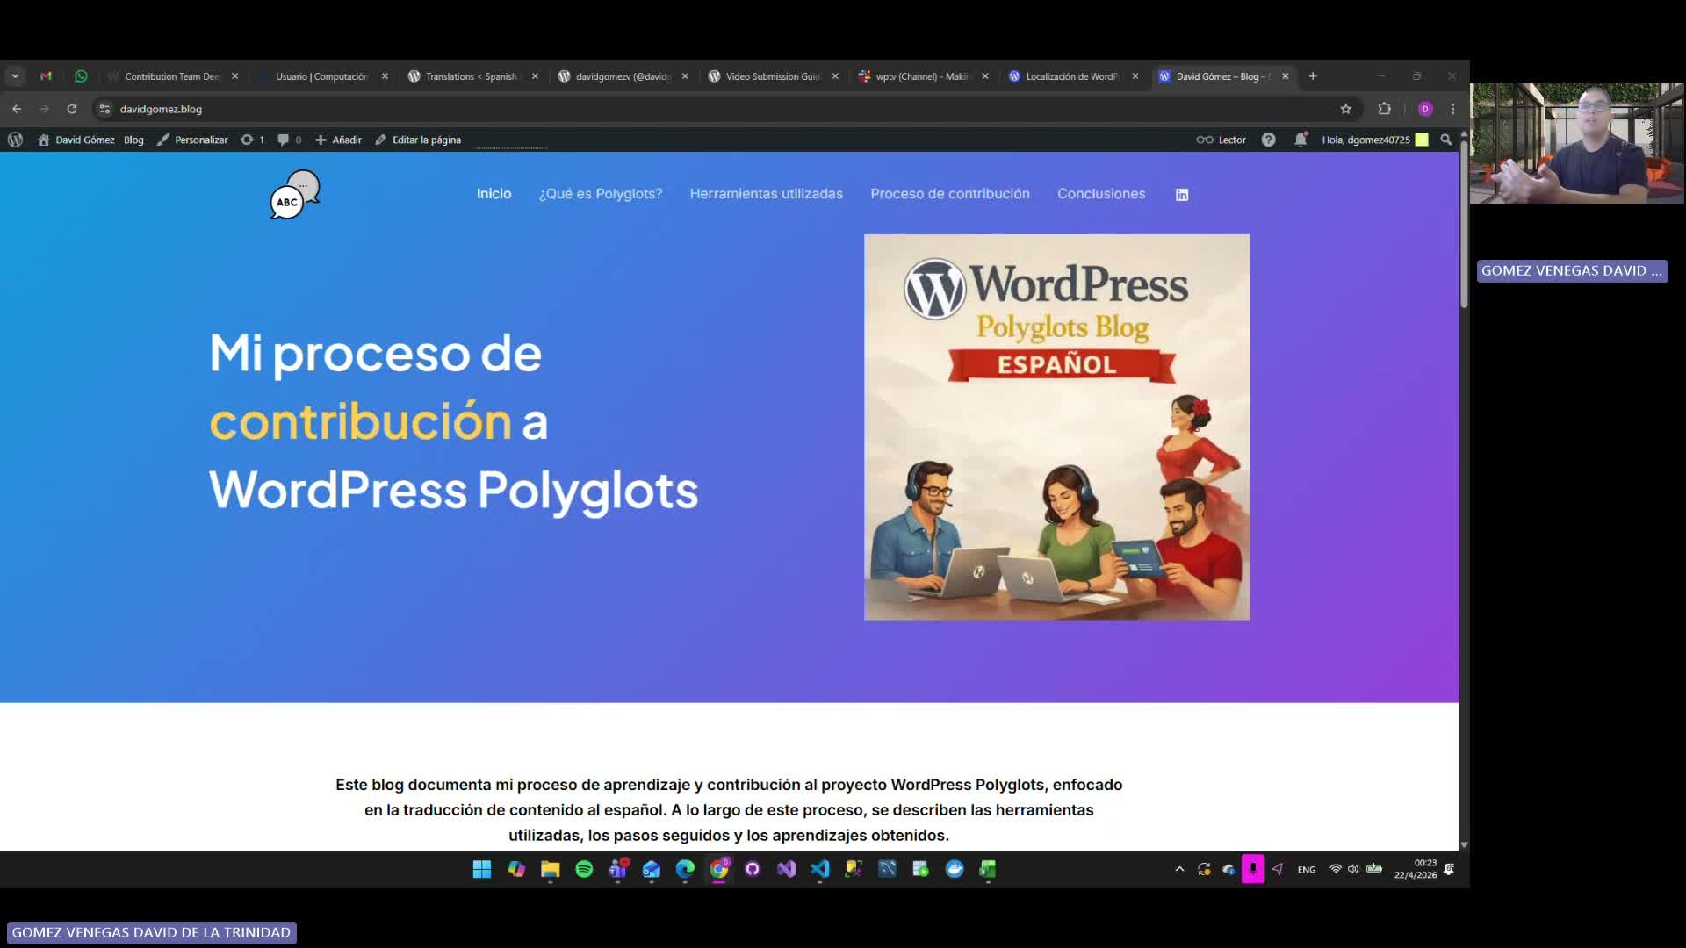Click the WordPress logo in admin bar
Screen dimensions: 1686x948
pyautogui.click(x=15, y=140)
